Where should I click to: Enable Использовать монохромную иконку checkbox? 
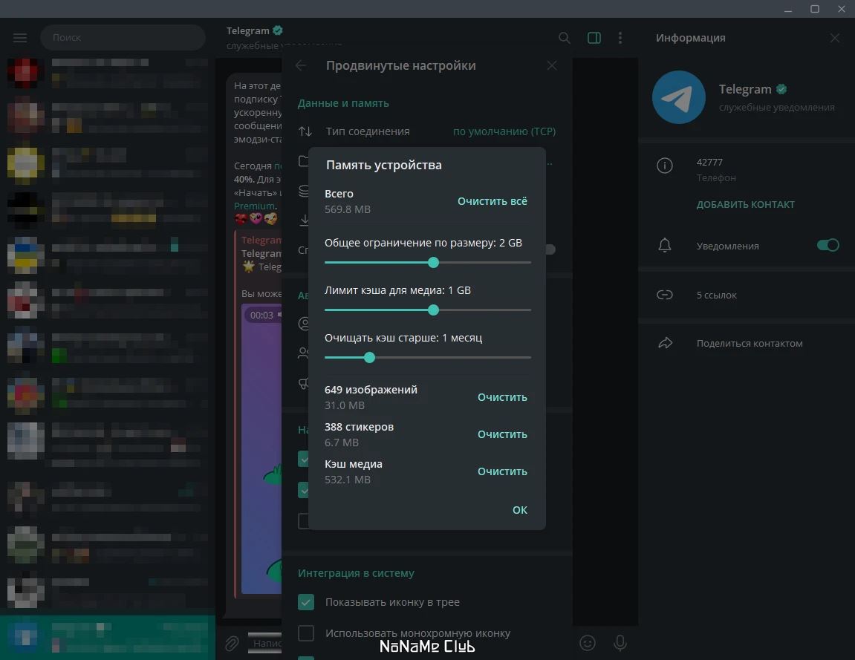(x=306, y=633)
